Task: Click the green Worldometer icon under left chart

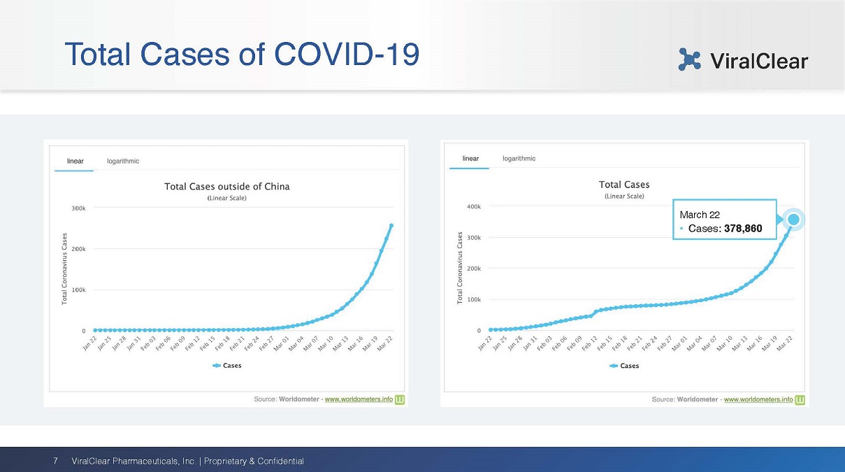Action: pyautogui.click(x=400, y=399)
